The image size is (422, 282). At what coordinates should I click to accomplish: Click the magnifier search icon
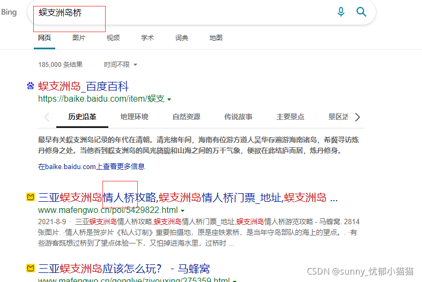coord(361,12)
